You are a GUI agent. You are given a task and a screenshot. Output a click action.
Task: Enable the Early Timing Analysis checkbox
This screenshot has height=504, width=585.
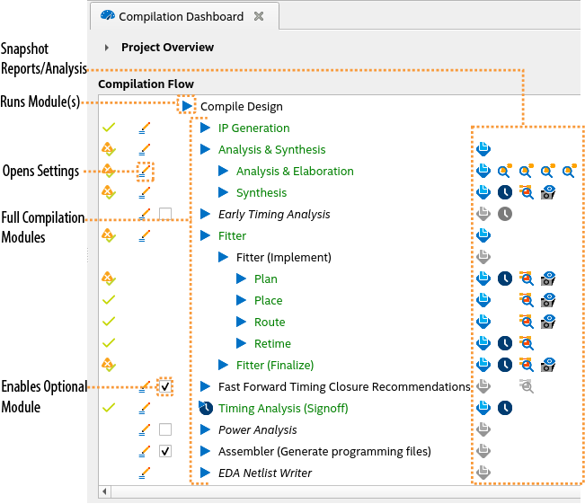tap(165, 214)
